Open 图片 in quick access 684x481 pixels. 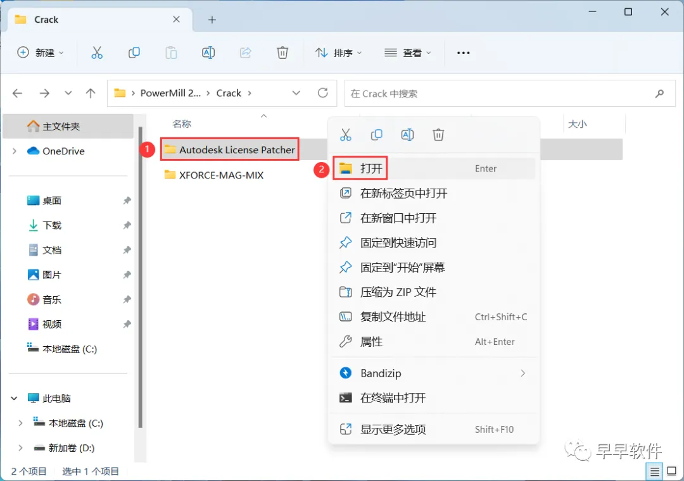tap(44, 275)
